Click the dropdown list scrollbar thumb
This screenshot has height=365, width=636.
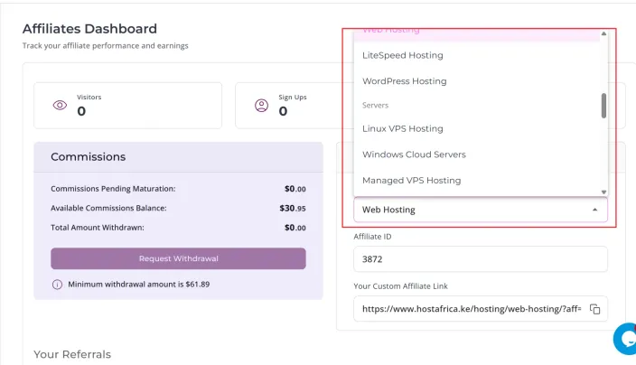[x=603, y=106]
